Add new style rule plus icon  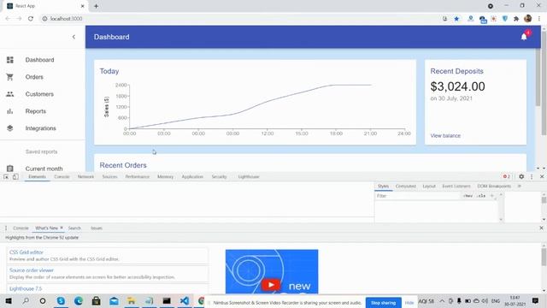click(492, 196)
